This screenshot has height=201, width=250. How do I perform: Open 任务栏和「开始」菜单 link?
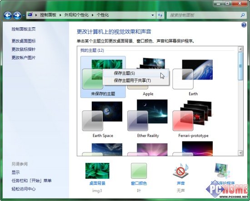tap(31, 181)
